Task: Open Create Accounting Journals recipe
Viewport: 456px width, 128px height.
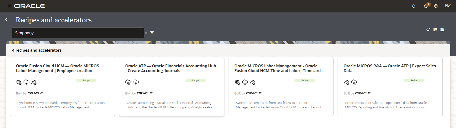Action: [170, 68]
